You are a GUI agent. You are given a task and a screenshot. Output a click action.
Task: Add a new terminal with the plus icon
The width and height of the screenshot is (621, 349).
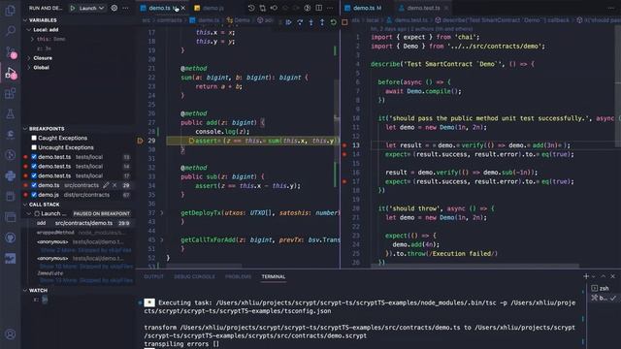click(x=586, y=276)
